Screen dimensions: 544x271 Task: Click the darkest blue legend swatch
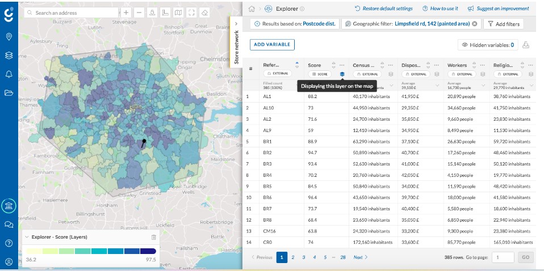click(148, 251)
